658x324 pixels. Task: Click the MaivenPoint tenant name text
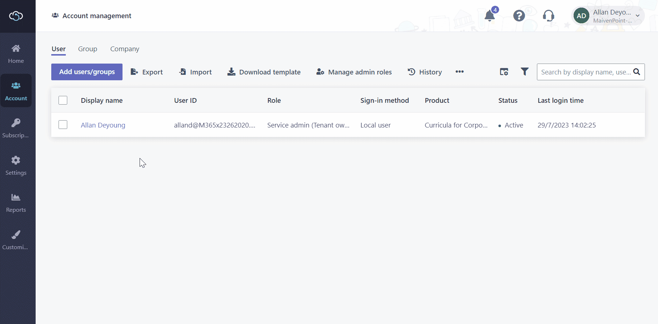(x=613, y=21)
